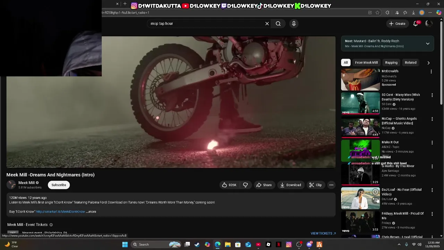Toggle taskbar microphone tray icon
This screenshot has height=250, width=444.
406,244
